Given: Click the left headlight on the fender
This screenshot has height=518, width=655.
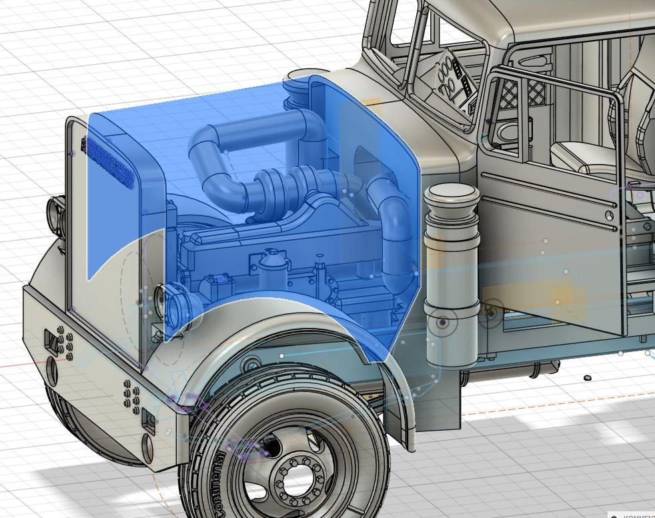Looking at the screenshot, I should tap(55, 213).
